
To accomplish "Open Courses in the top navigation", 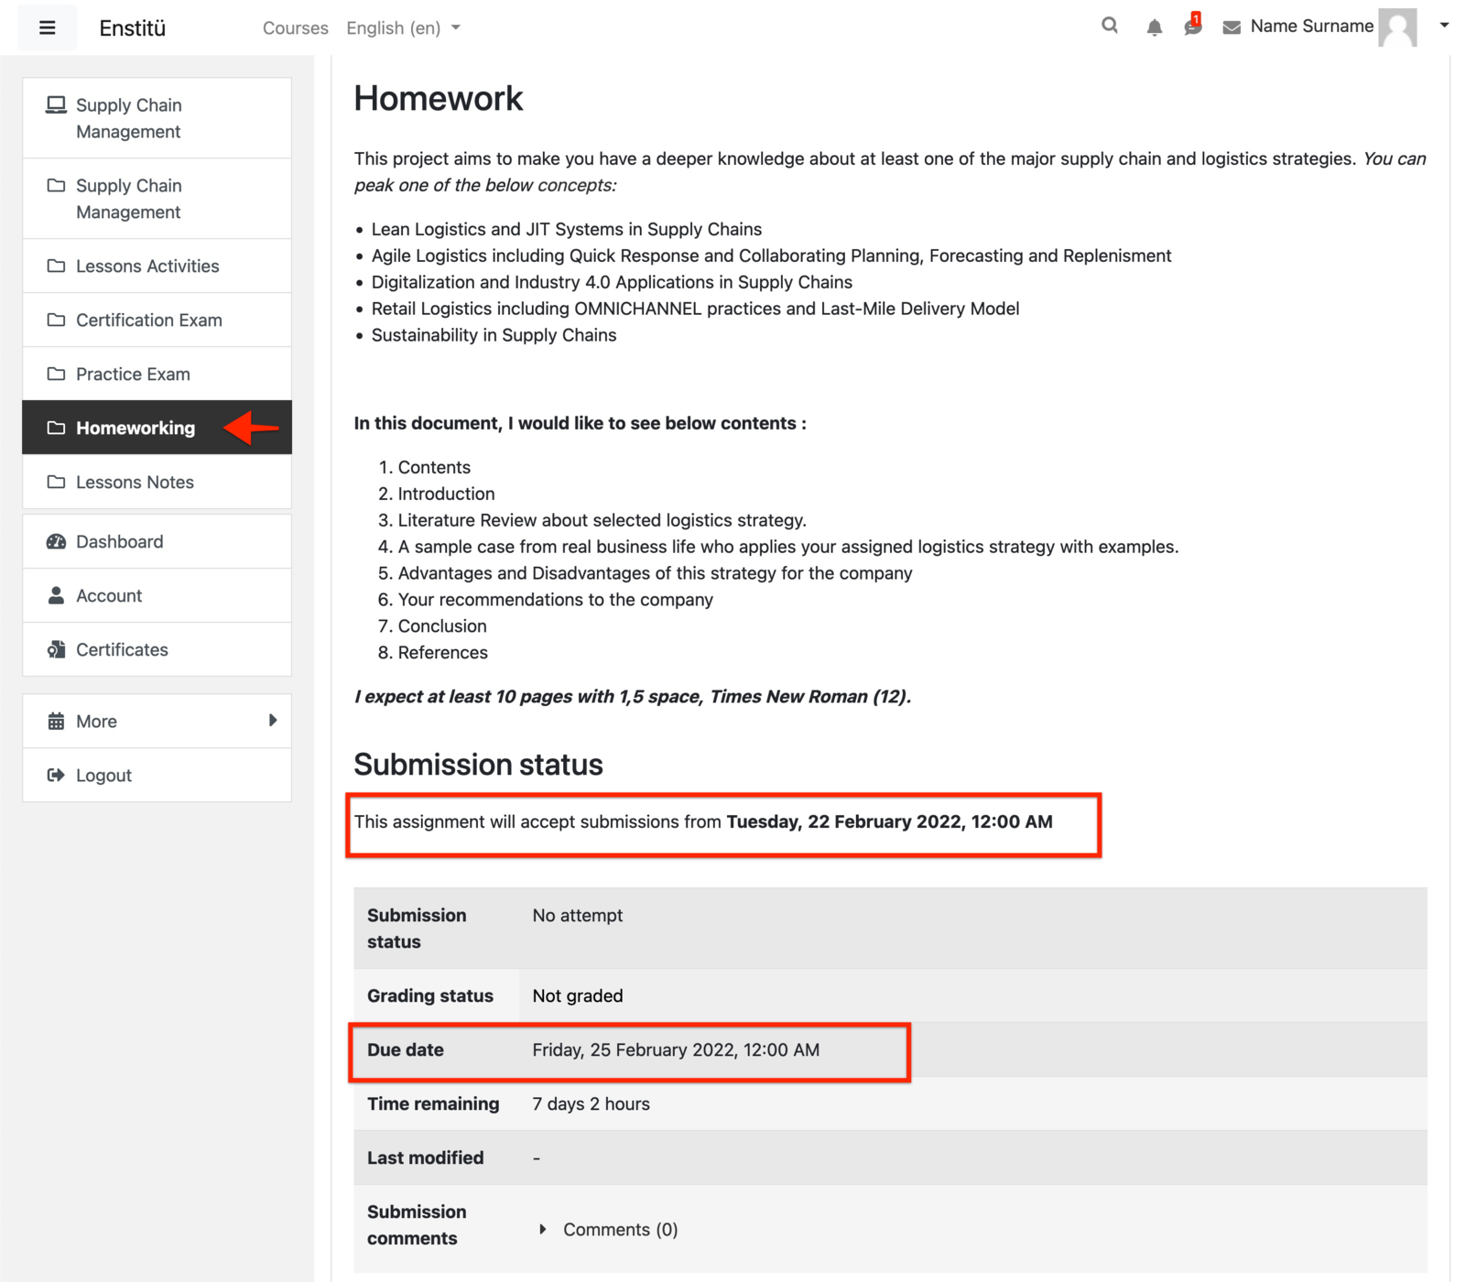I will tap(295, 28).
